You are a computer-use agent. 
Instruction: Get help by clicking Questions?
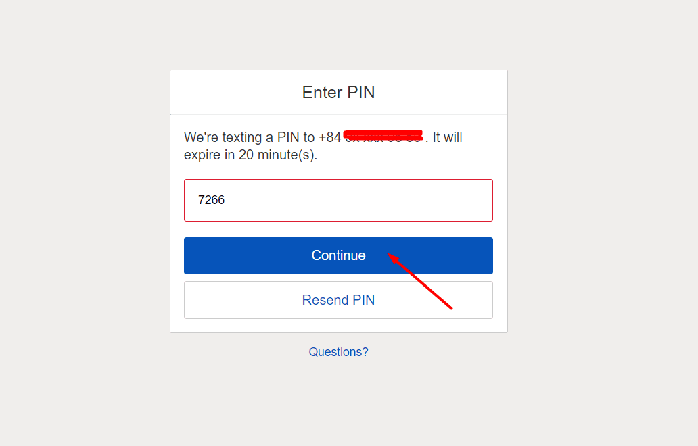click(x=338, y=352)
